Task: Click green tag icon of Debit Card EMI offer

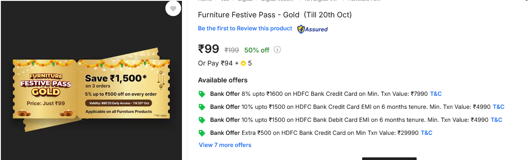Action: tap(202, 120)
